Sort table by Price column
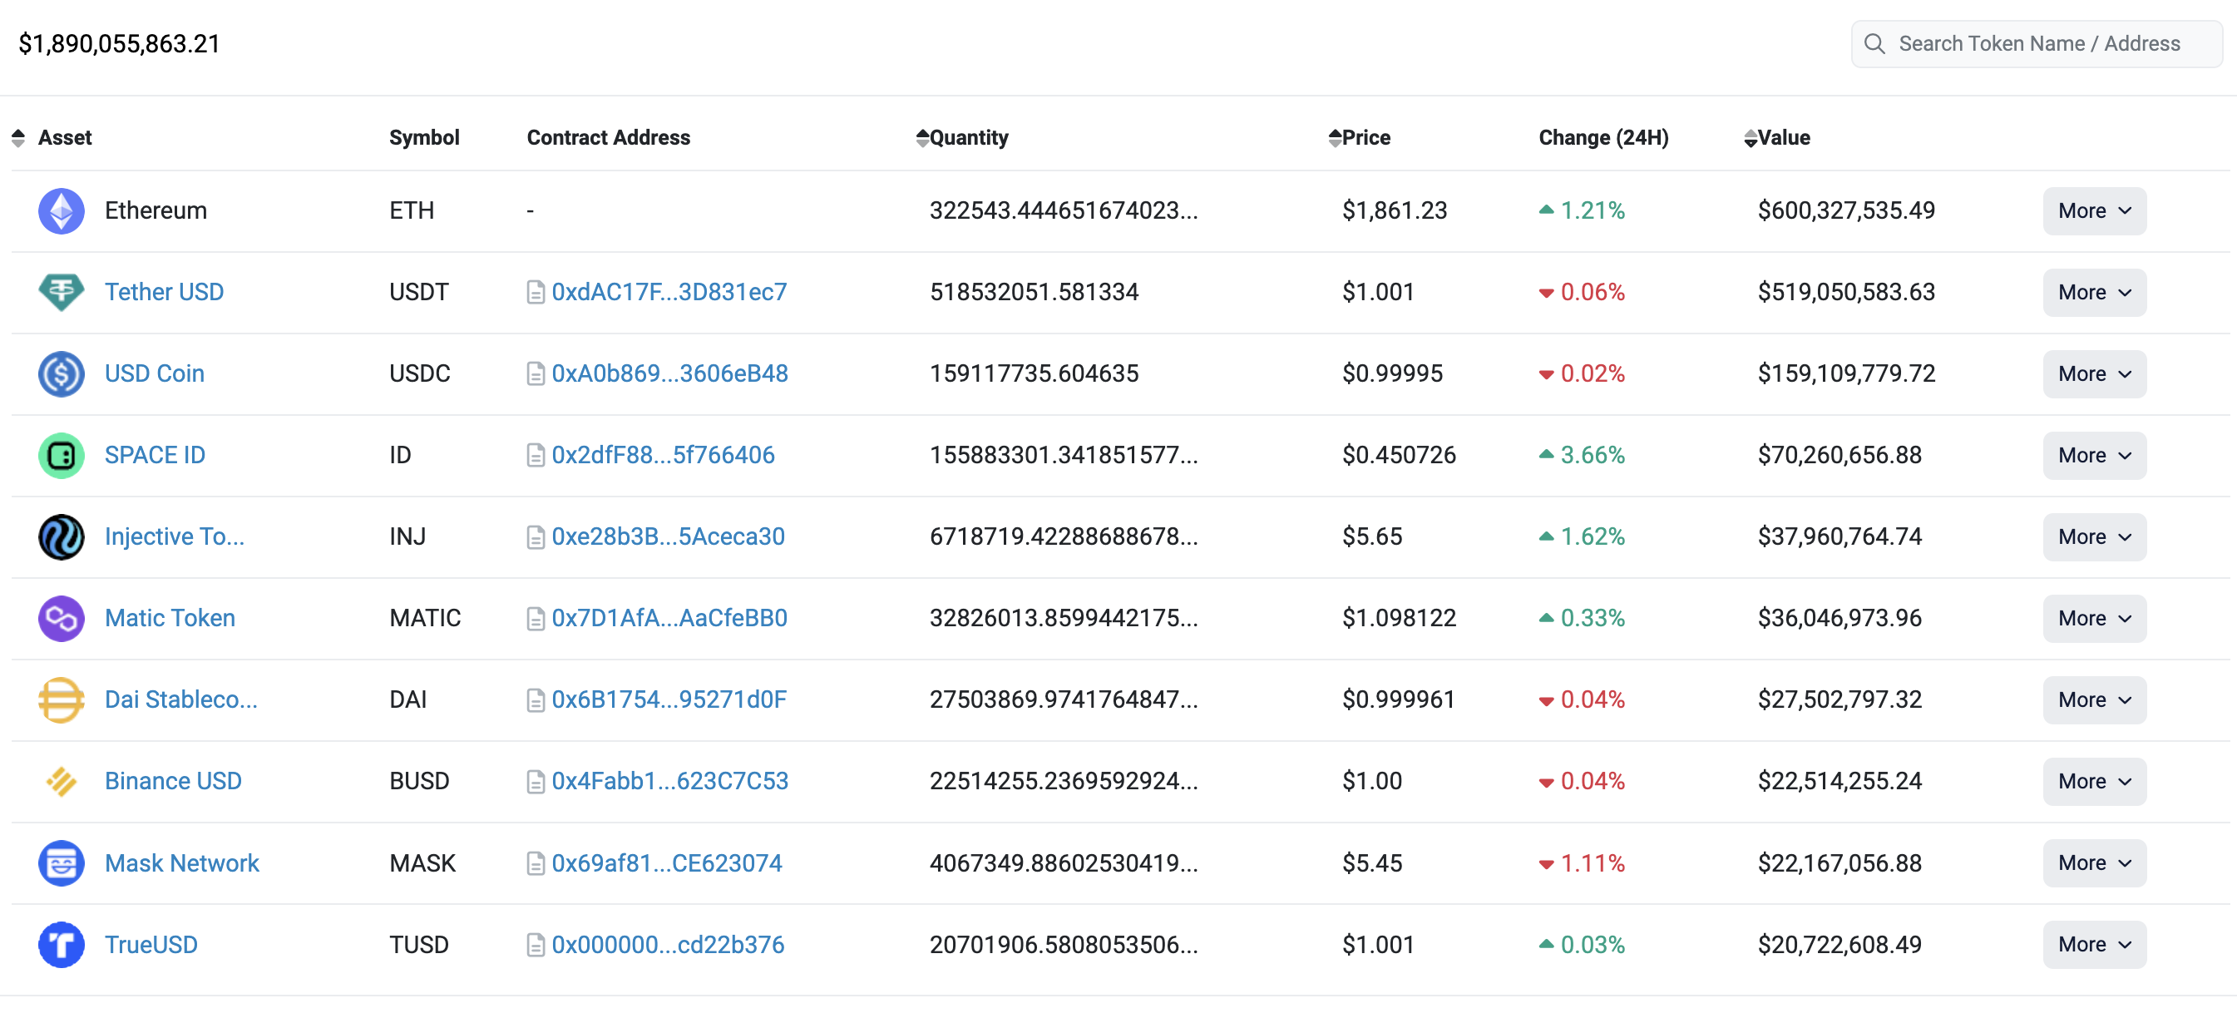This screenshot has width=2237, height=1013. pos(1335,138)
